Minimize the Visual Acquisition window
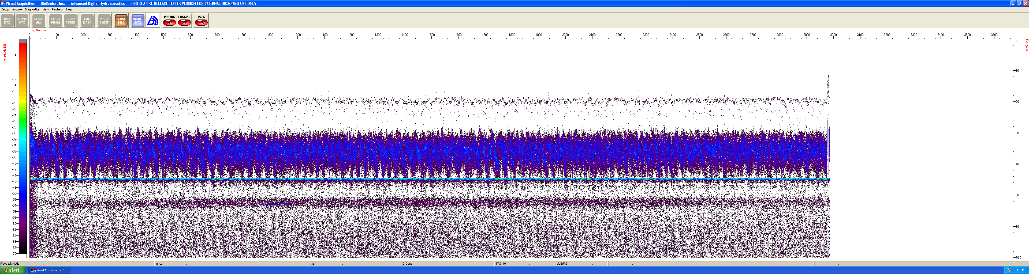This screenshot has width=1029, height=274. (1013, 3)
